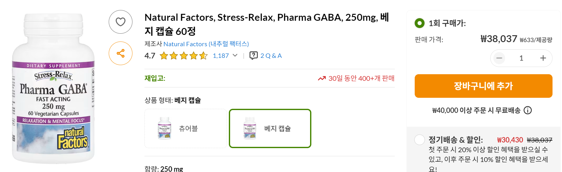This screenshot has width=562, height=172.
Task: Open the 2 Q & A link
Action: (271, 56)
